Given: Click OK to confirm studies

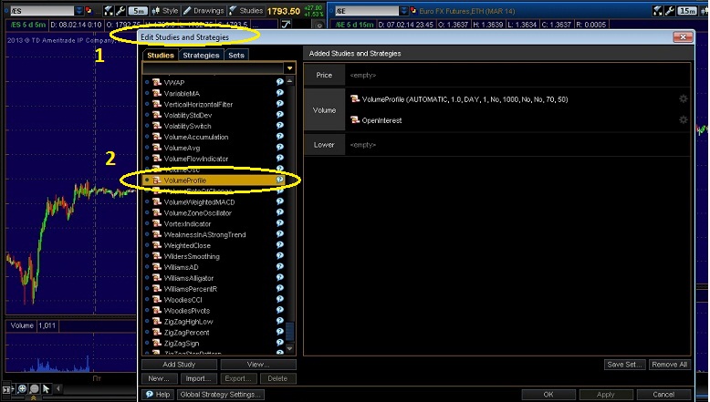Looking at the screenshot, I should [548, 395].
